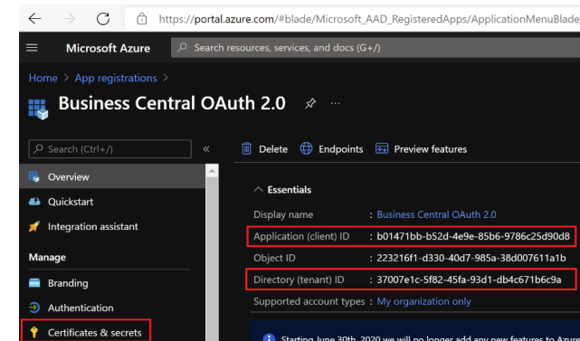Click the site lock icon in address bar
The height and width of the screenshot is (341, 580).
point(142,18)
